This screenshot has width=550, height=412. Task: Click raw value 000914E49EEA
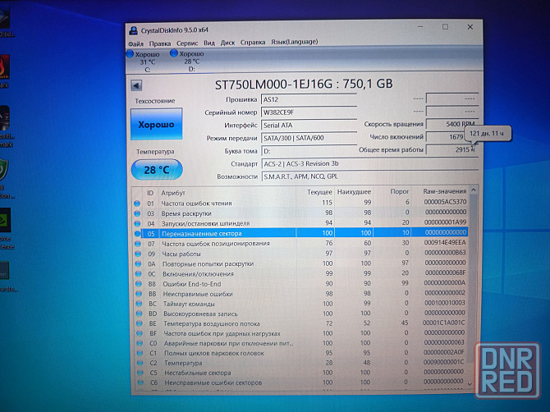[445, 242]
